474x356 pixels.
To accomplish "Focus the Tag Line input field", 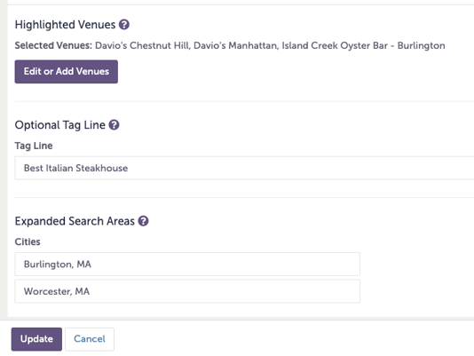I will [x=244, y=168].
